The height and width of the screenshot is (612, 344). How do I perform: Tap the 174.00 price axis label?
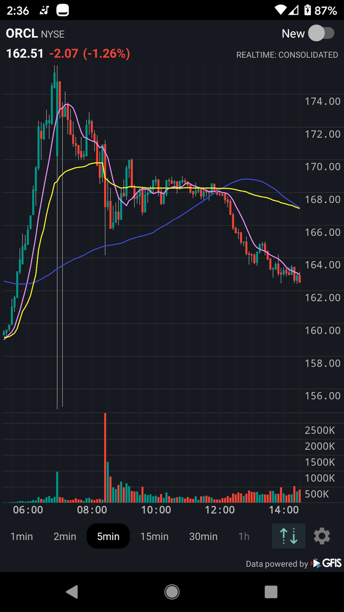coord(323,101)
